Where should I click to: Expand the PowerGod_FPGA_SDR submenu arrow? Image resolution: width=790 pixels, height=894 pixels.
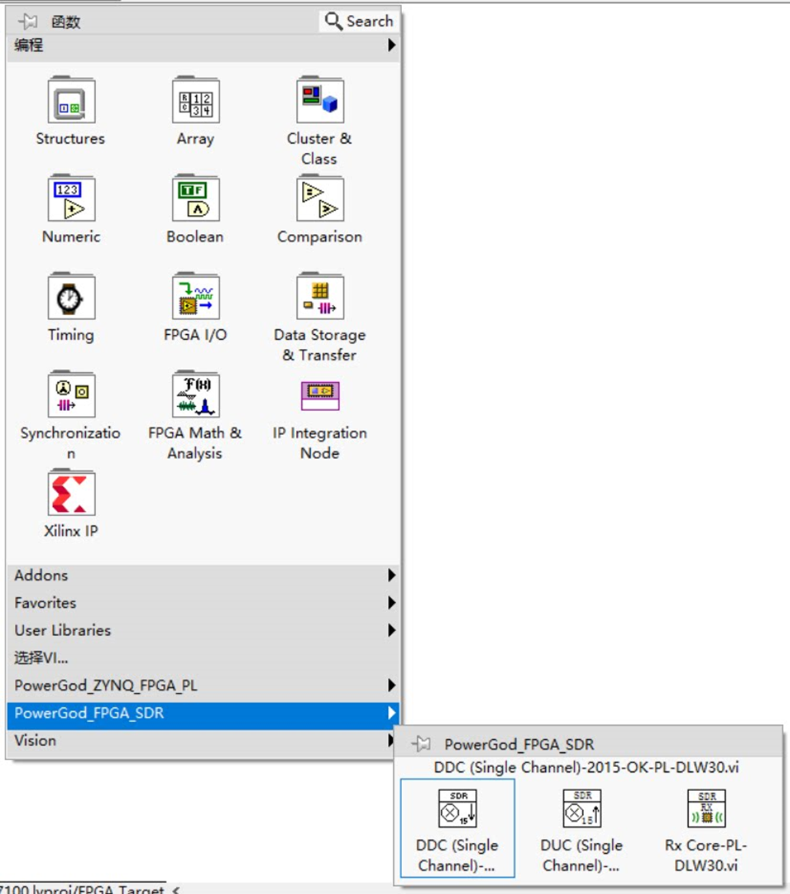(x=391, y=713)
